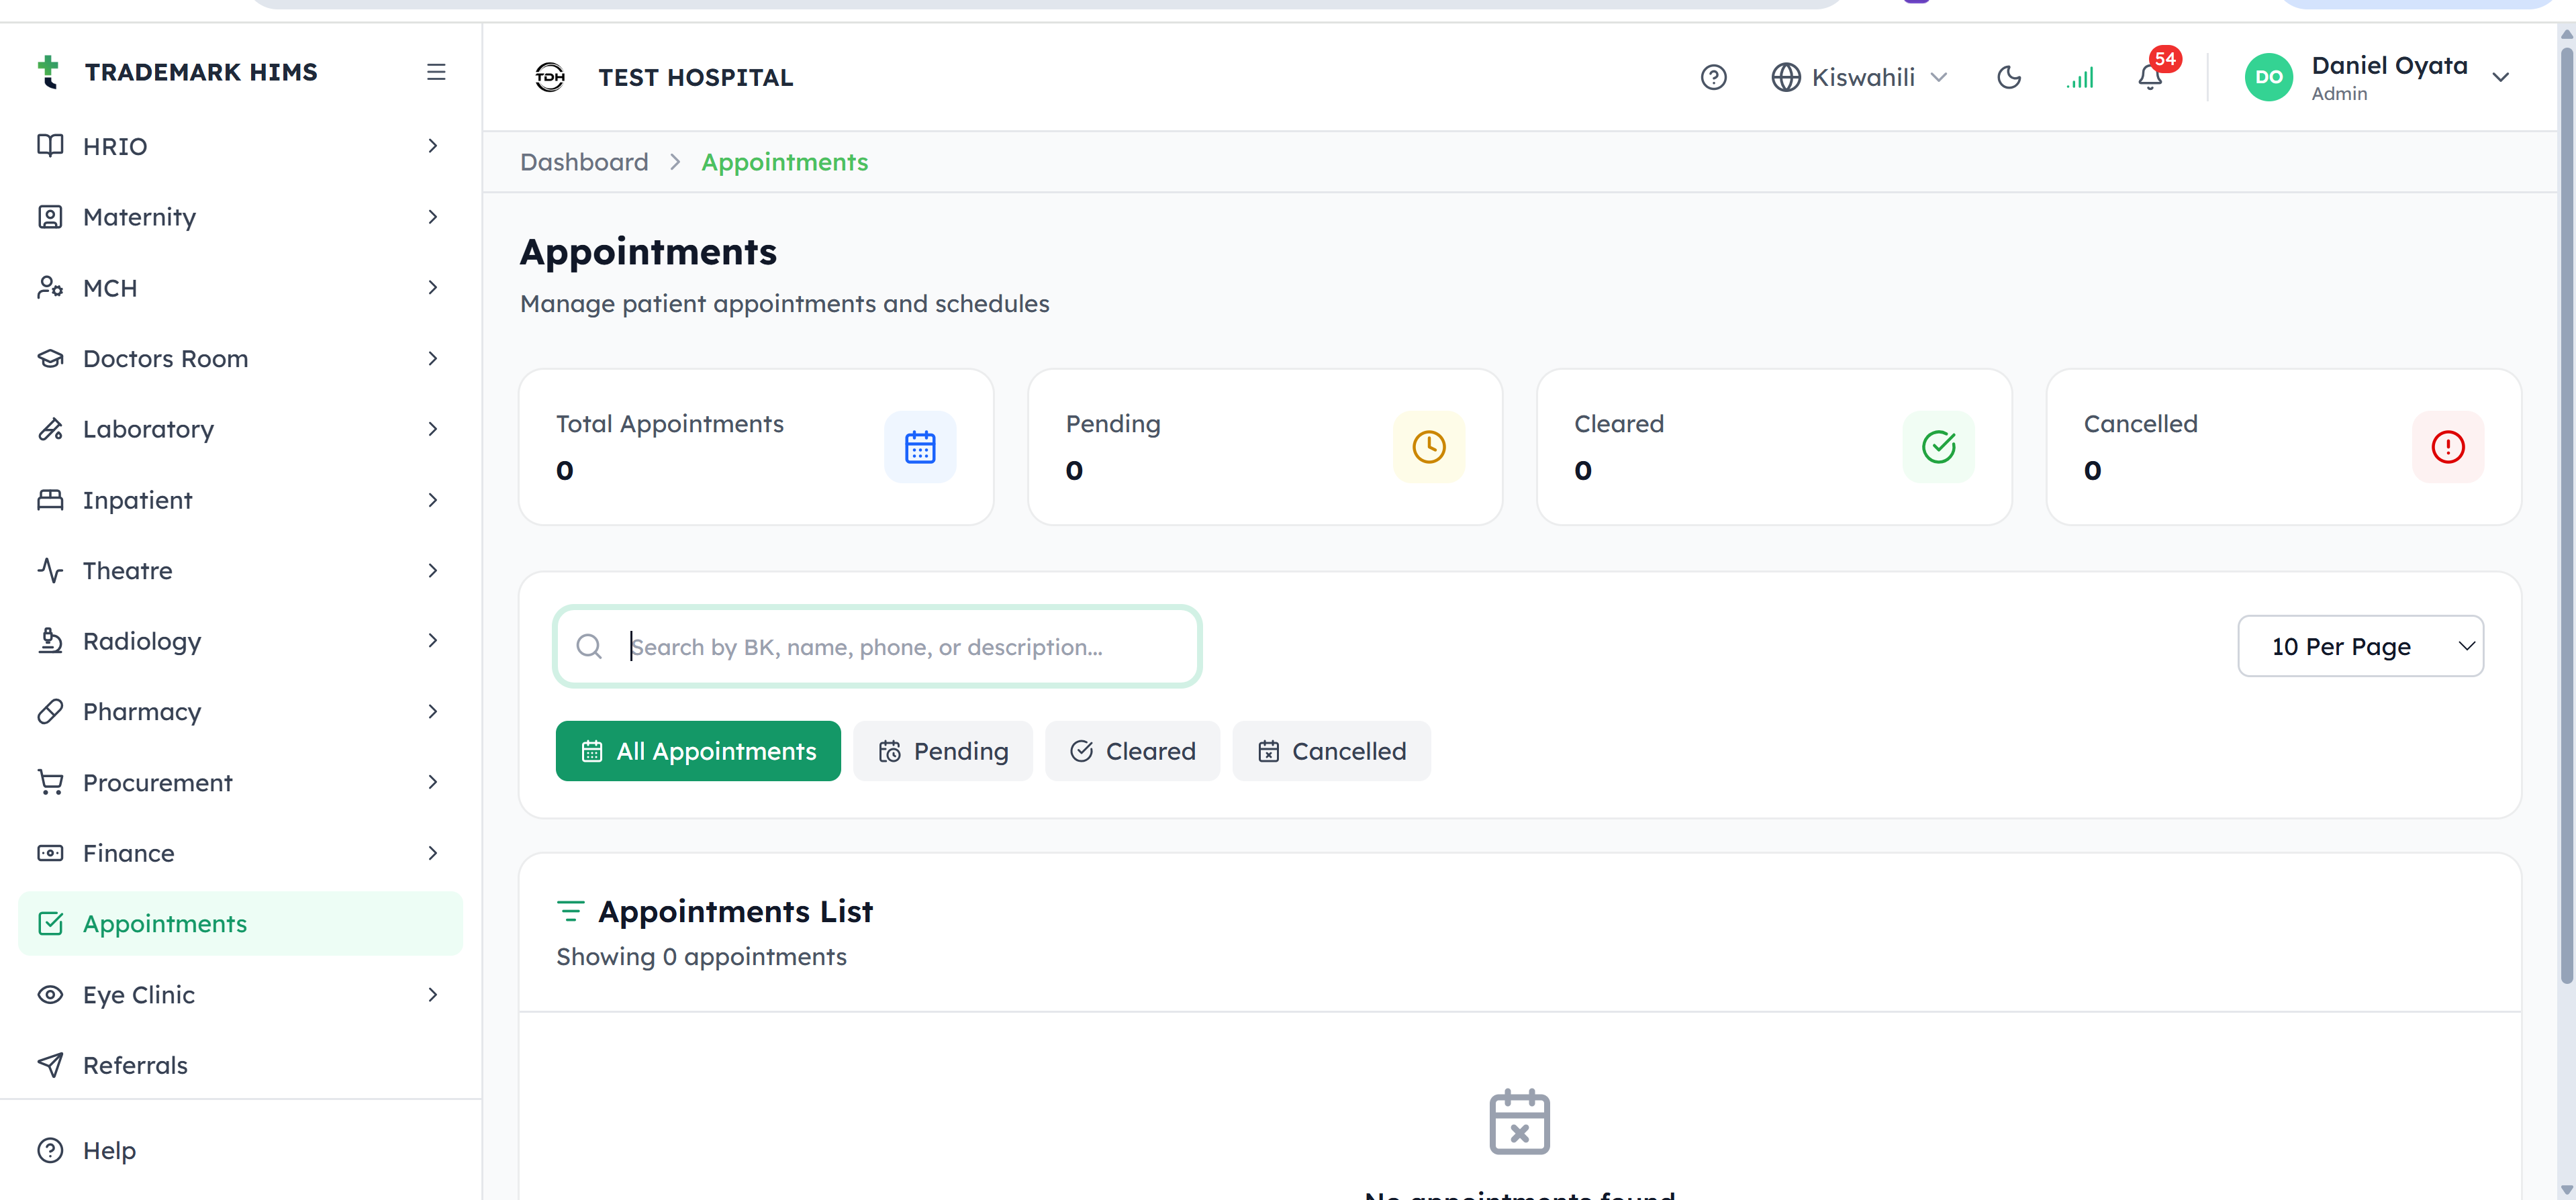Click the Appointments List filter icon

(570, 911)
